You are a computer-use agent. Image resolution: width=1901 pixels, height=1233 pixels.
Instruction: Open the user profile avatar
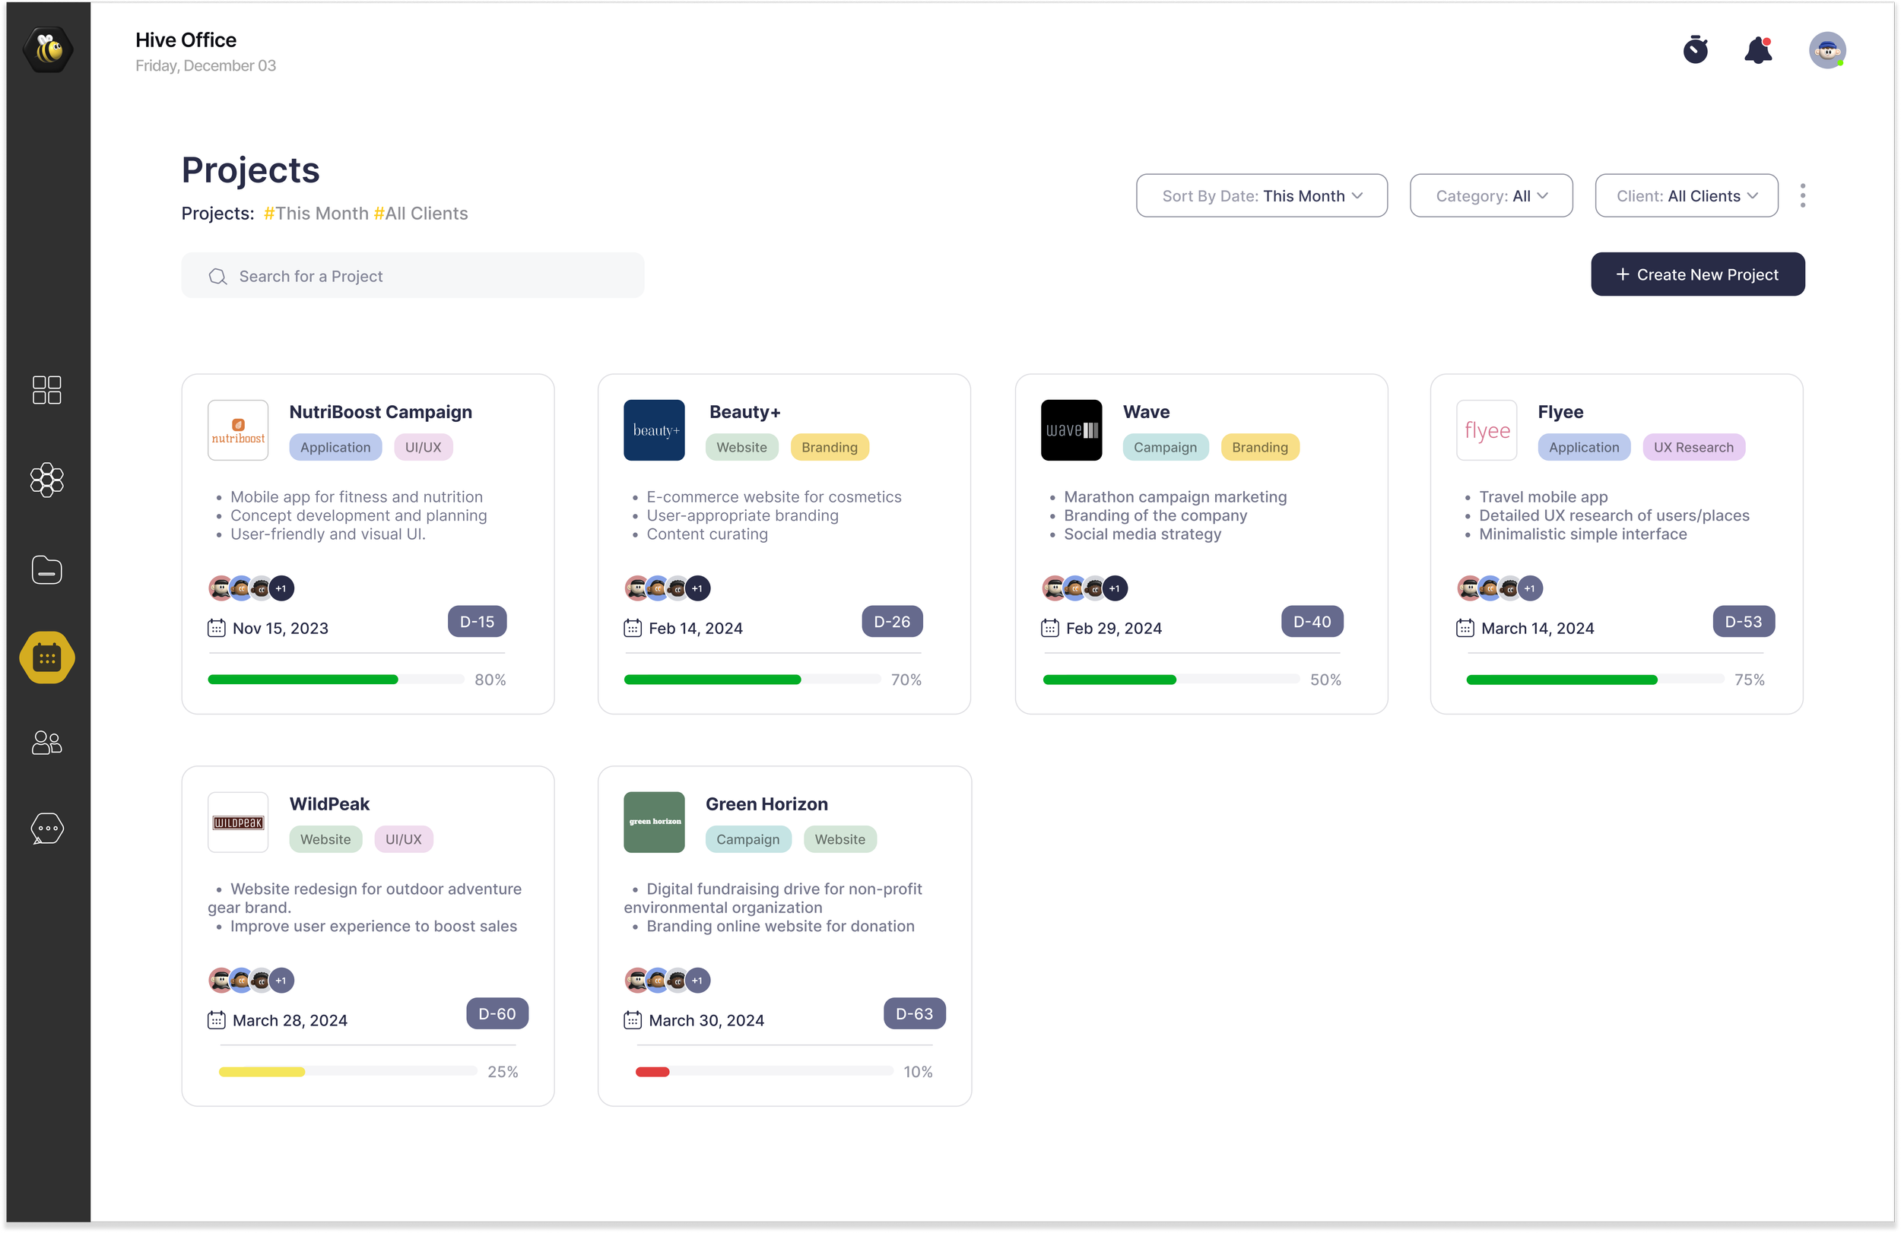1826,50
